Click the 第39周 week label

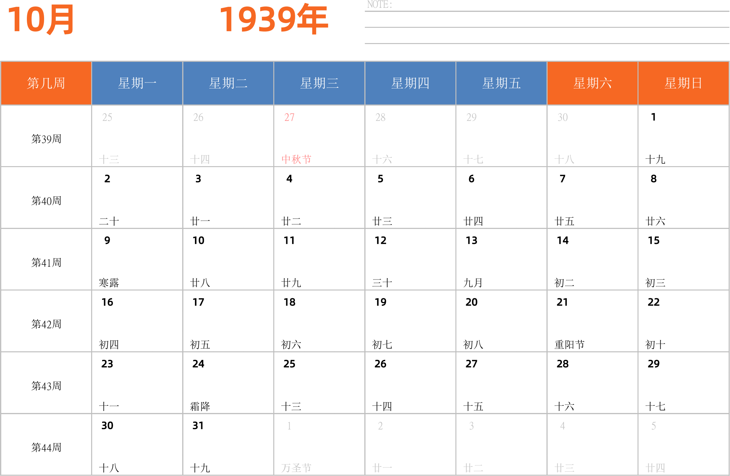click(x=46, y=139)
